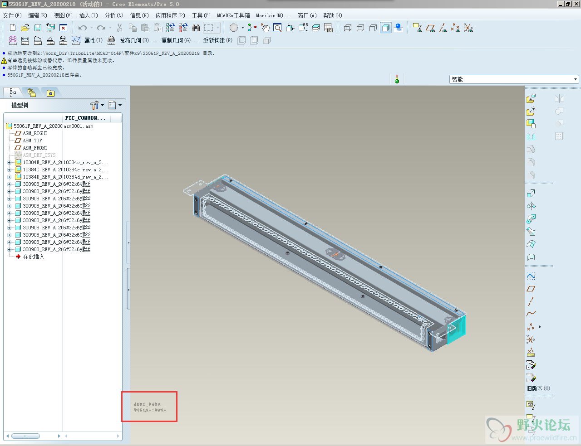This screenshot has width=581, height=446.
Task: Click the 旧版本(O) button
Action: click(x=538, y=388)
